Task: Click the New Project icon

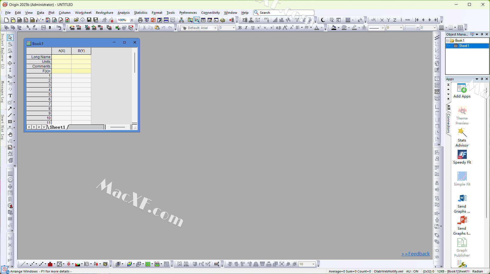Action: 6,20
